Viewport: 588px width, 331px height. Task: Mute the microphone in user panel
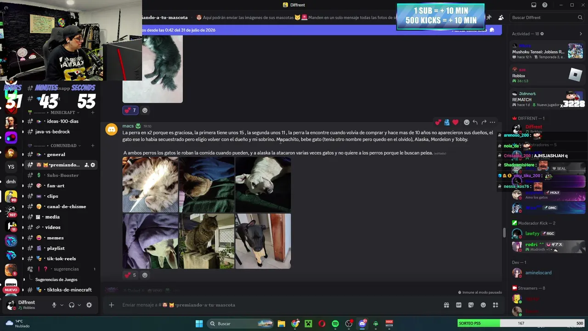pos(54,305)
